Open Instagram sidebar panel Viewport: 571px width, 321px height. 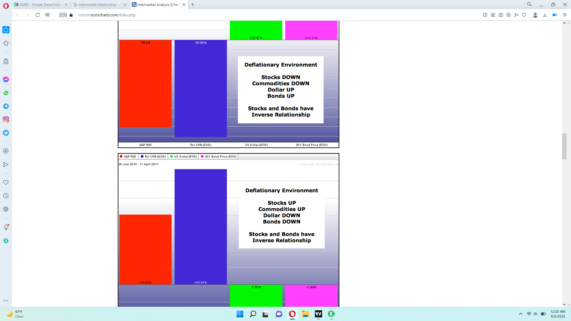(6, 119)
